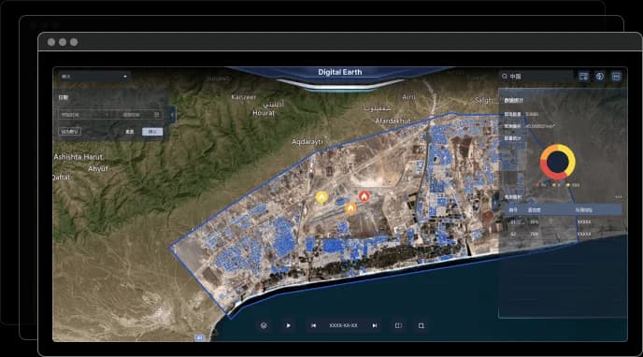643x357 pixels.
Task: Click the Hourat map label
Action: (x=264, y=113)
